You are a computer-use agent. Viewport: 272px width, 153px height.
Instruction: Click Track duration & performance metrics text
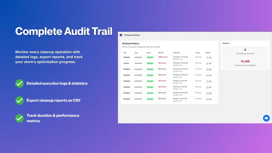point(53,118)
